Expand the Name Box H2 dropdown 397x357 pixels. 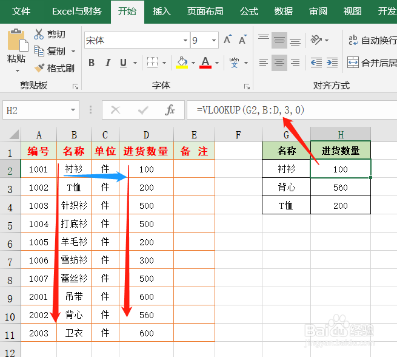click(x=73, y=110)
